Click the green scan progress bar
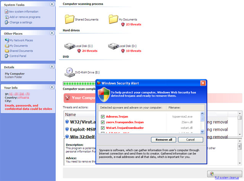The width and height of the screenshot is (244, 181). pyautogui.click(x=79, y=84)
